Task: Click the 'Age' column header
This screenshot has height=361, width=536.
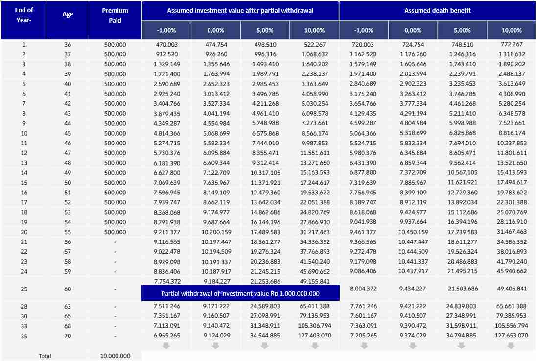Action: click(68, 14)
